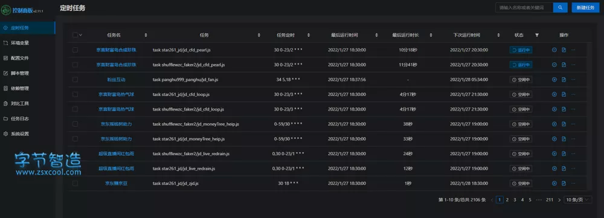Stop the star261_jd/jd_cfd_pearl.js running task
604x218 pixels.
click(554, 50)
